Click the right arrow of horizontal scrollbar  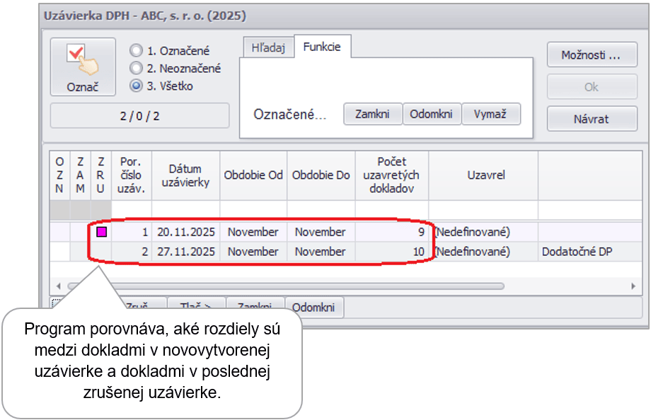[x=633, y=286]
